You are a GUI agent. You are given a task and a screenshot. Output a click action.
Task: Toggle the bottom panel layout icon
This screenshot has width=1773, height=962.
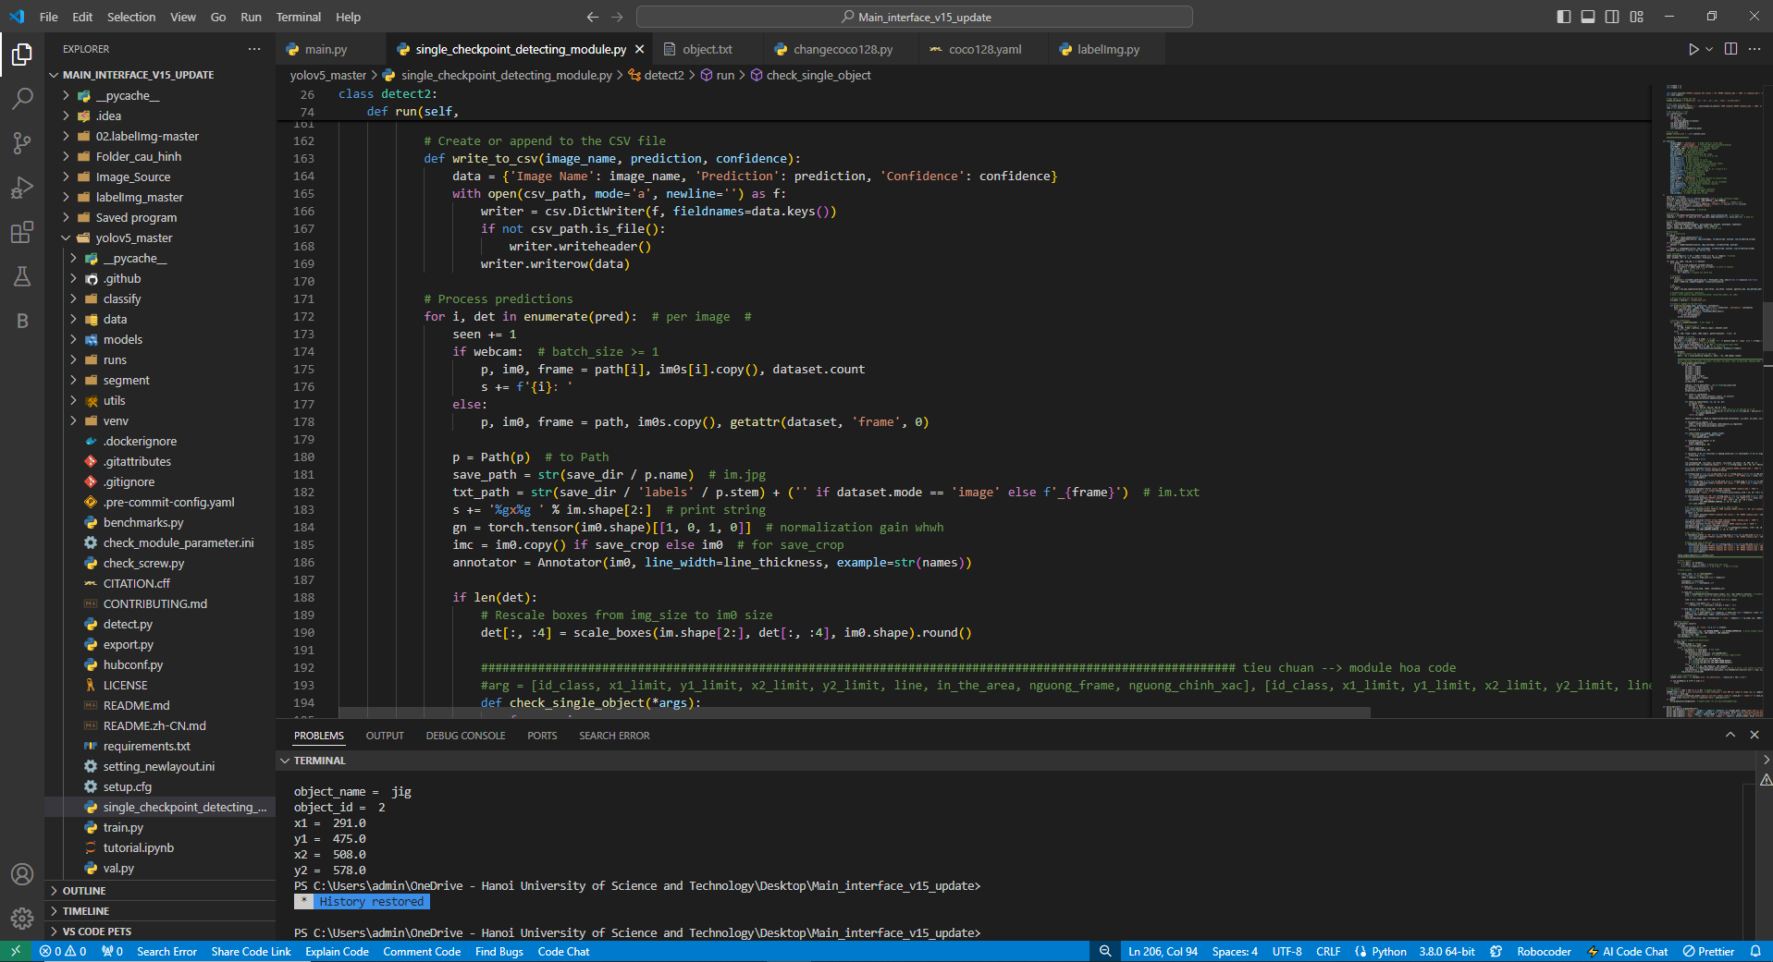click(1588, 17)
